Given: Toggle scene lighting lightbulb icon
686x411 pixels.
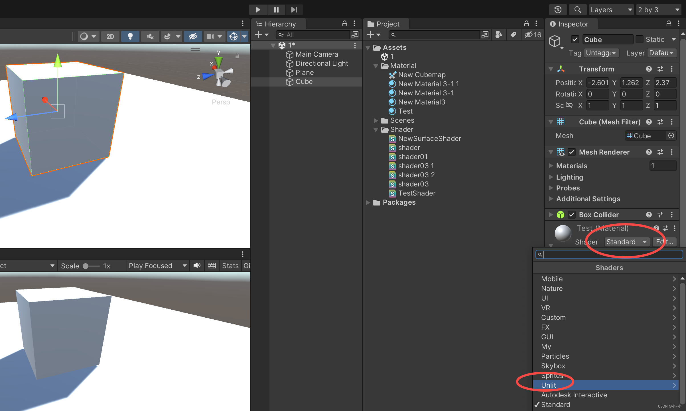Looking at the screenshot, I should click(x=130, y=36).
